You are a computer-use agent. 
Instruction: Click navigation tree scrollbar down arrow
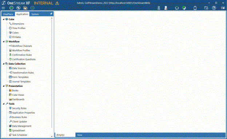tap(52, 136)
